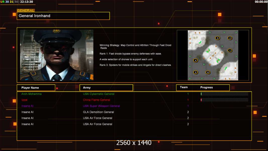
Task: Click start position 4 on the minimap
Action: [x=196, y=60]
